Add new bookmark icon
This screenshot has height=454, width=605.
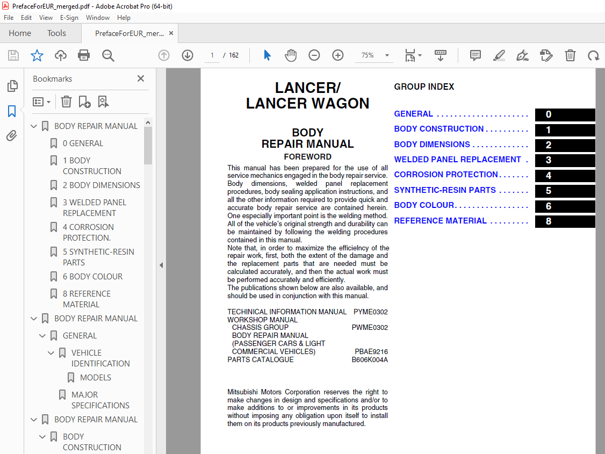84,102
